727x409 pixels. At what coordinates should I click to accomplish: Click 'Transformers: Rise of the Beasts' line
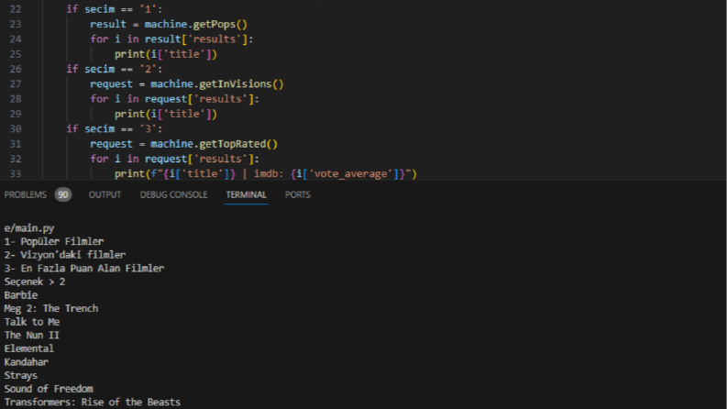pos(93,403)
